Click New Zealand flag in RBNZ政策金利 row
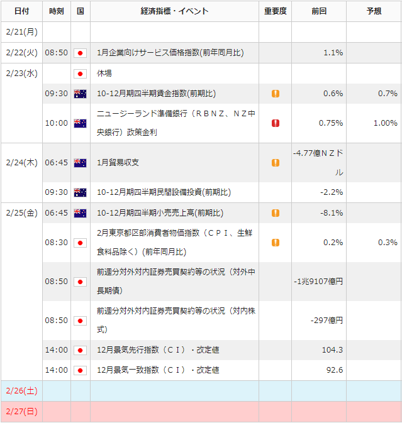The width and height of the screenshot is (402, 423). (80, 123)
